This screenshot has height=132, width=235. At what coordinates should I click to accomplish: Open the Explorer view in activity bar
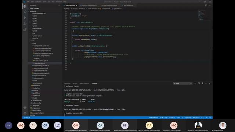pyautogui.click(x=25, y=6)
